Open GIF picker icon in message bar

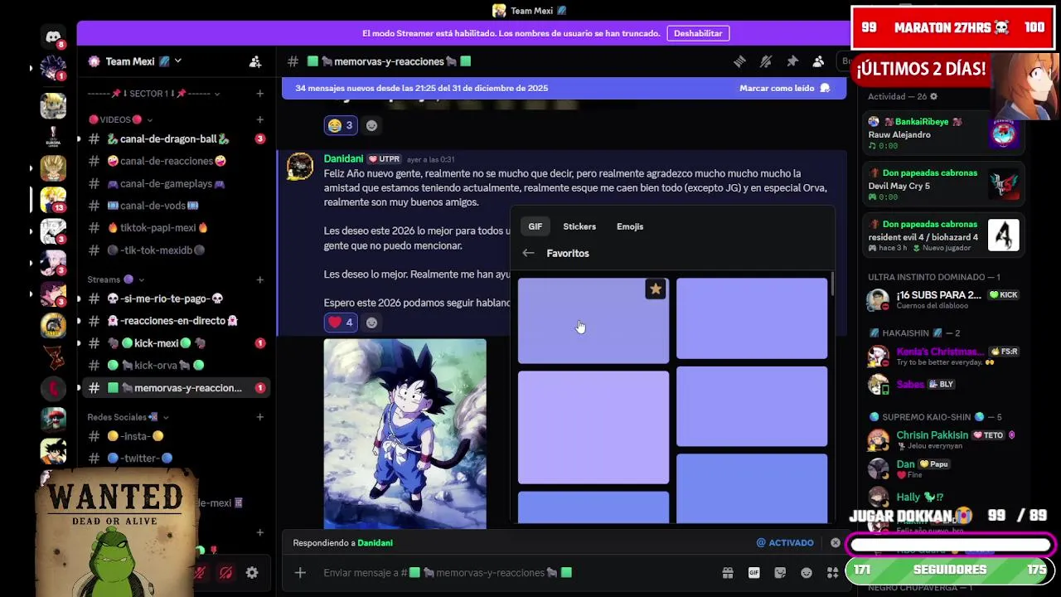click(x=754, y=573)
